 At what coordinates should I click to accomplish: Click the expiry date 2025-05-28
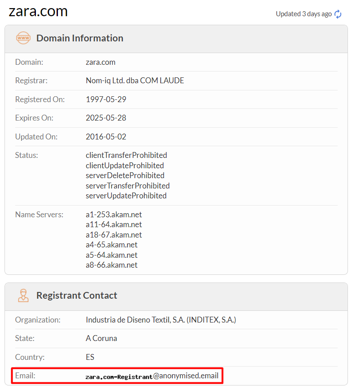106,118
